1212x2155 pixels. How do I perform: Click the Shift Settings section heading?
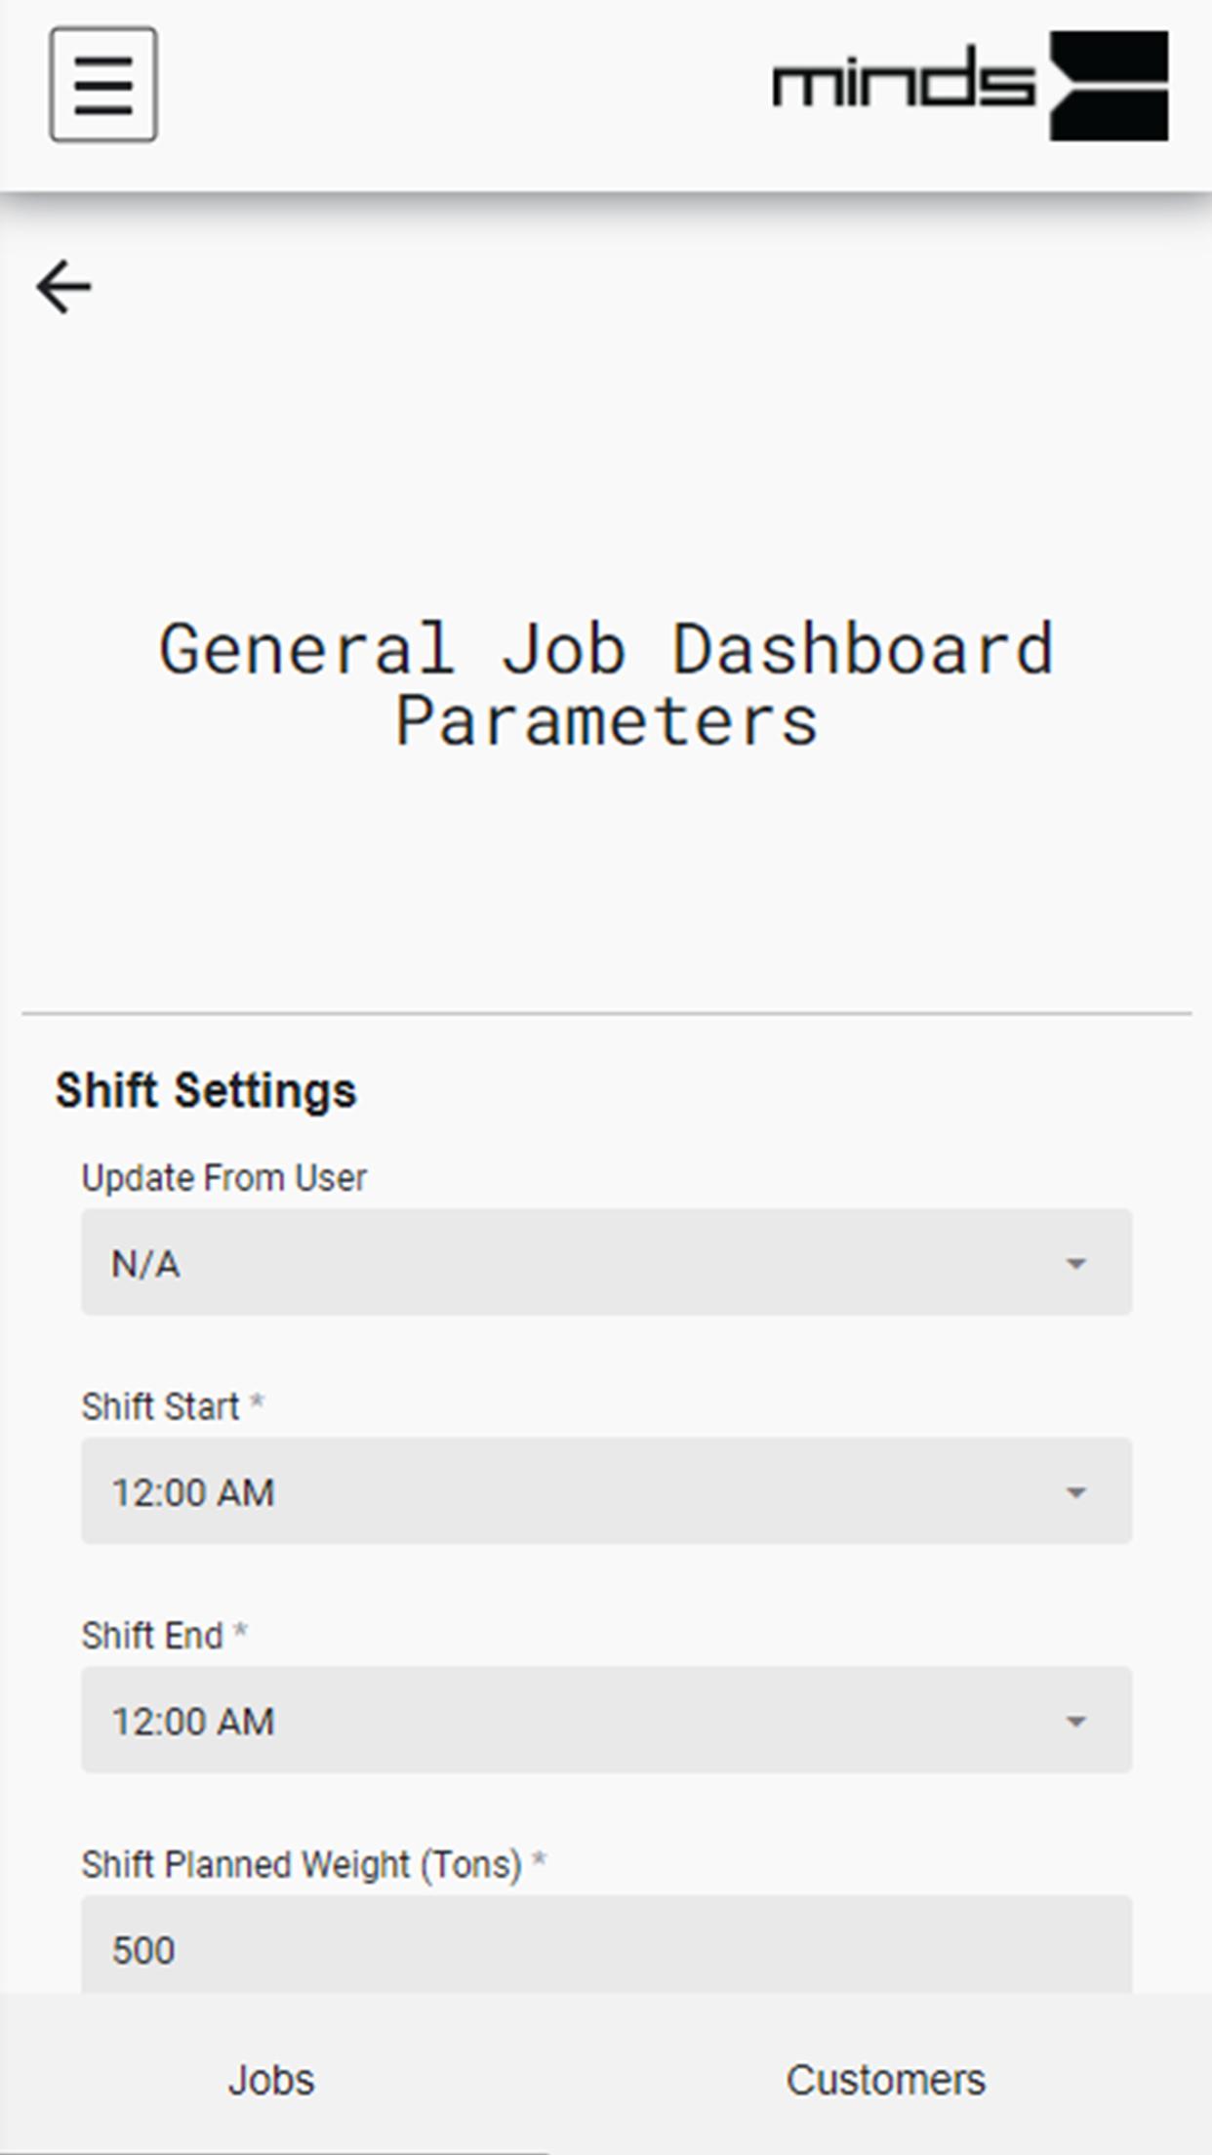click(x=206, y=1090)
